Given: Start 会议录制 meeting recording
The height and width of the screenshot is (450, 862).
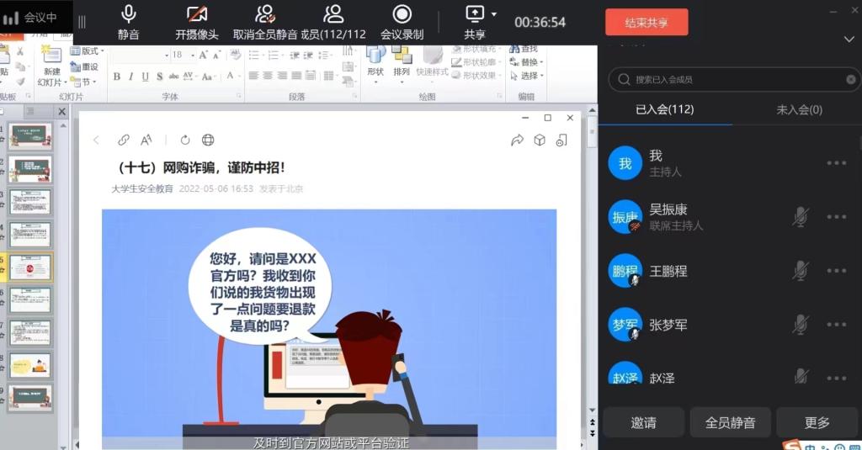Looking at the screenshot, I should (402, 22).
